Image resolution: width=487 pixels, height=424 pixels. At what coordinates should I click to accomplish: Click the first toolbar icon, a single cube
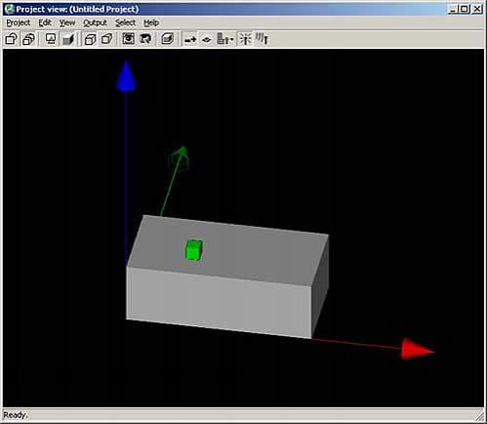[11, 39]
